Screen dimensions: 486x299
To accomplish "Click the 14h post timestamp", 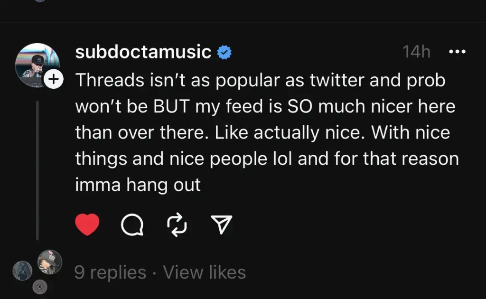I will pos(416,52).
